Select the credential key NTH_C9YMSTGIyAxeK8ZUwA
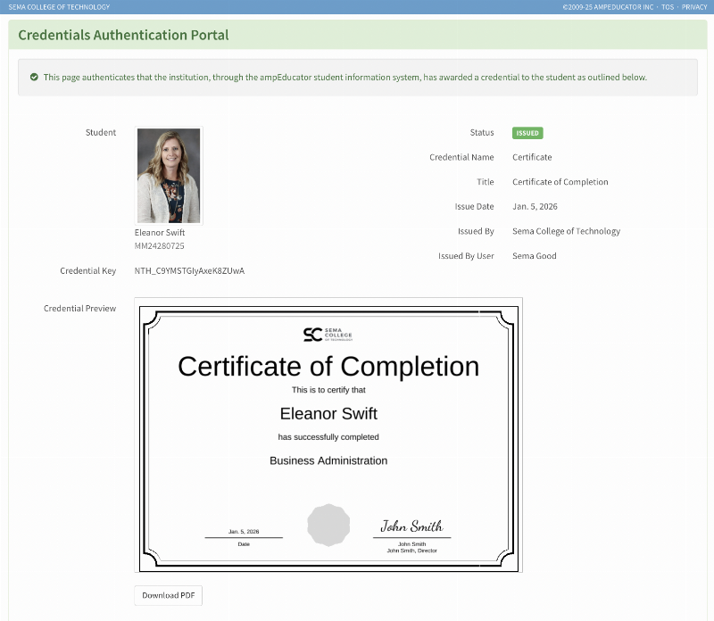Screen dimensions: 714x621 [x=189, y=270]
